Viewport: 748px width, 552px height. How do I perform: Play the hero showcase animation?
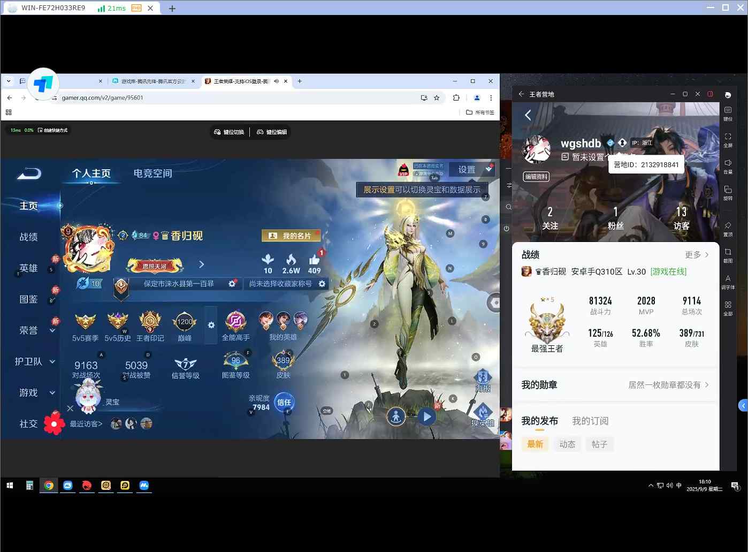[426, 417]
